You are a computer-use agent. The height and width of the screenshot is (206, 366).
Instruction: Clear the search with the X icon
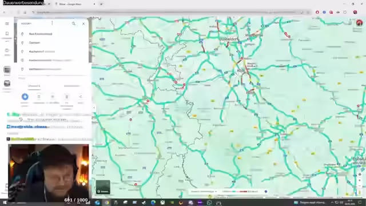(x=83, y=23)
